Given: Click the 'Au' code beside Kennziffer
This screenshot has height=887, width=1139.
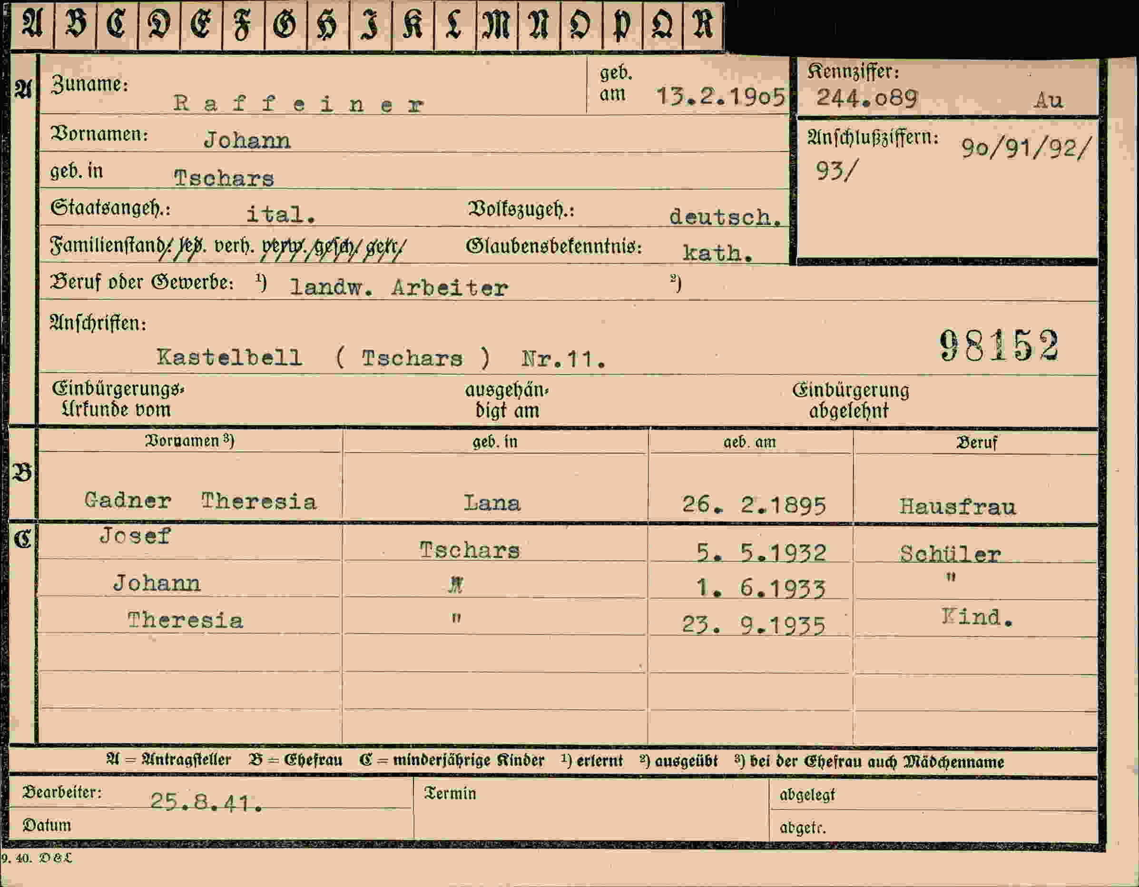Looking at the screenshot, I should (x=1048, y=99).
